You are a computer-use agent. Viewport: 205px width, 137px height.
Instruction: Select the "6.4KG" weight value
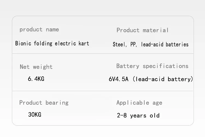click(x=36, y=79)
